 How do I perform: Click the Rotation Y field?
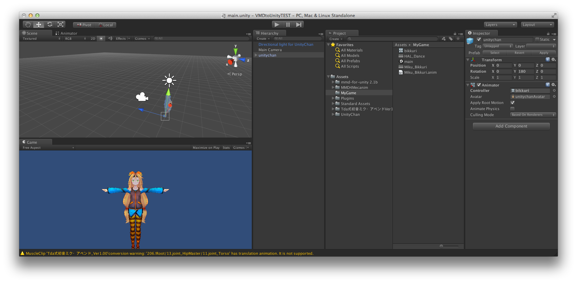point(526,71)
